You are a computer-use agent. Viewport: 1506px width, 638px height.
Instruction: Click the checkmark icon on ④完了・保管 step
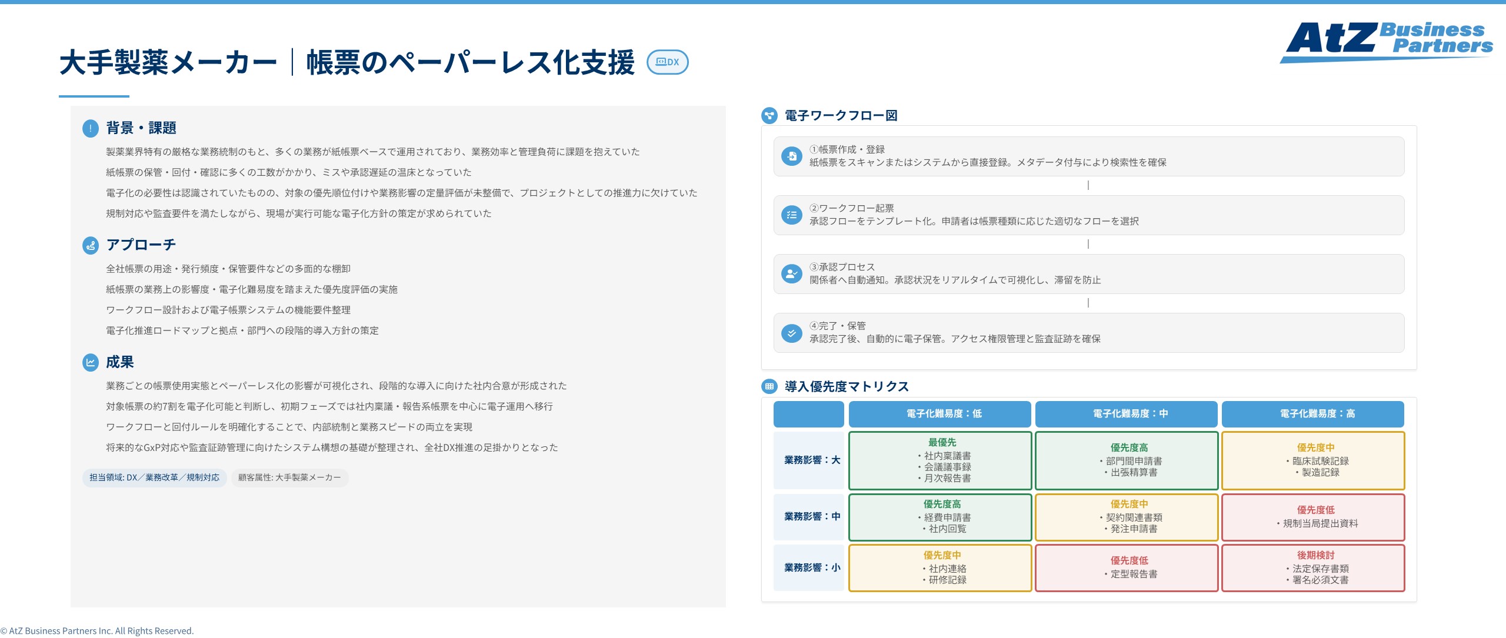pyautogui.click(x=791, y=333)
